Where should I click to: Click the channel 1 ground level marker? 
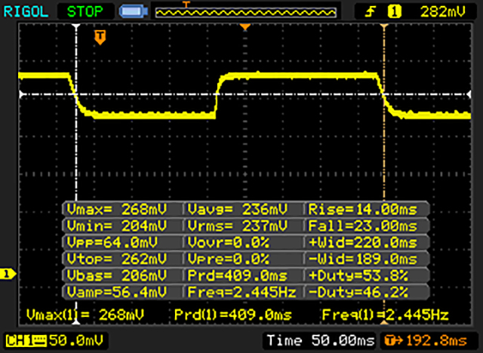coord(8,274)
